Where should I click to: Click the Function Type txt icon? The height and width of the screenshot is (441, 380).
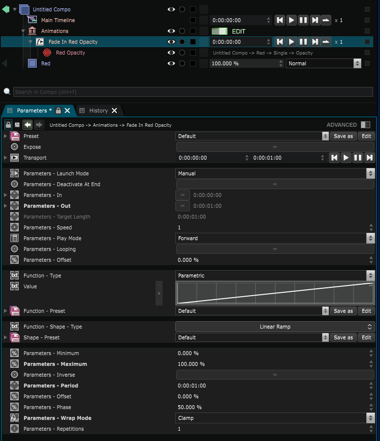tap(14, 276)
